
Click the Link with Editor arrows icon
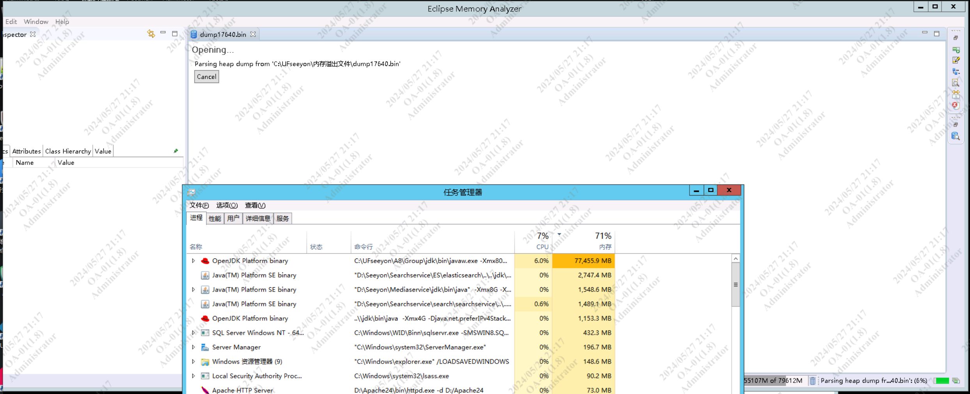[x=151, y=34]
